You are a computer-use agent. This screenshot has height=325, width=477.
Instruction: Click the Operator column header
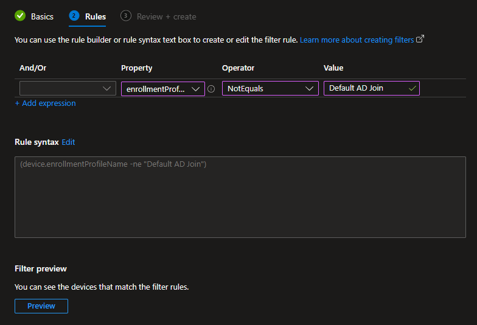pos(238,68)
